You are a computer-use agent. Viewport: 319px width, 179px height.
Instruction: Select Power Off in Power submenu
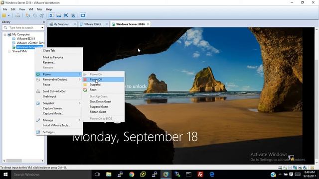pos(104,80)
